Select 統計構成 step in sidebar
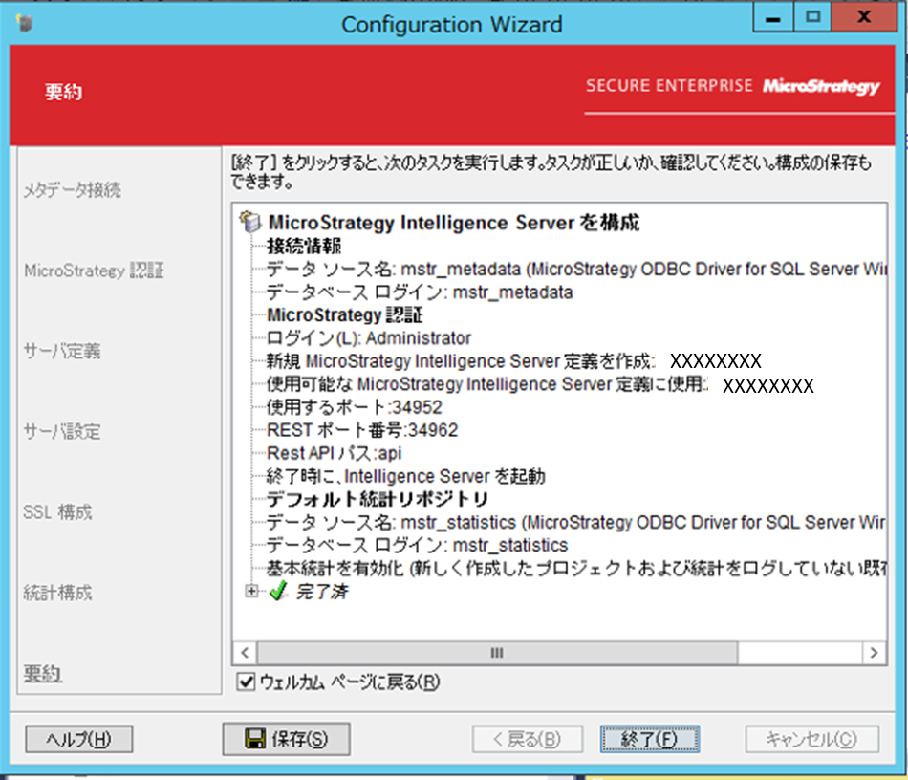 tap(57, 593)
